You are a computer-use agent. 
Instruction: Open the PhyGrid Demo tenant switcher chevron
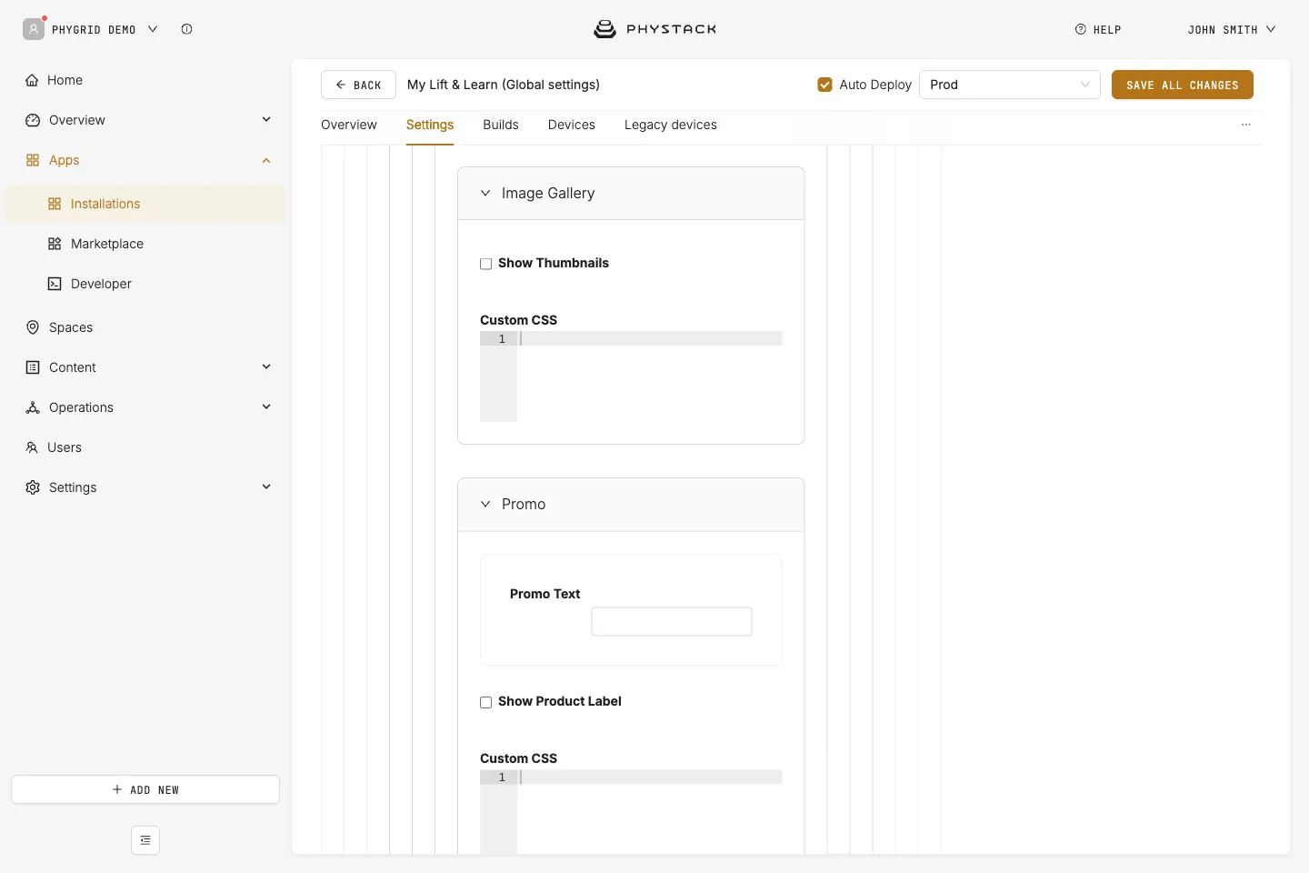click(x=153, y=29)
